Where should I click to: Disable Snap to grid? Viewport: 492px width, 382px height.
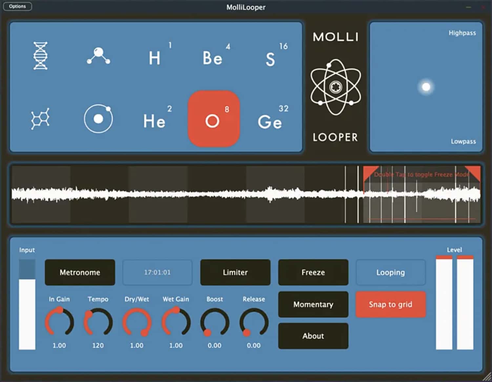(x=391, y=304)
